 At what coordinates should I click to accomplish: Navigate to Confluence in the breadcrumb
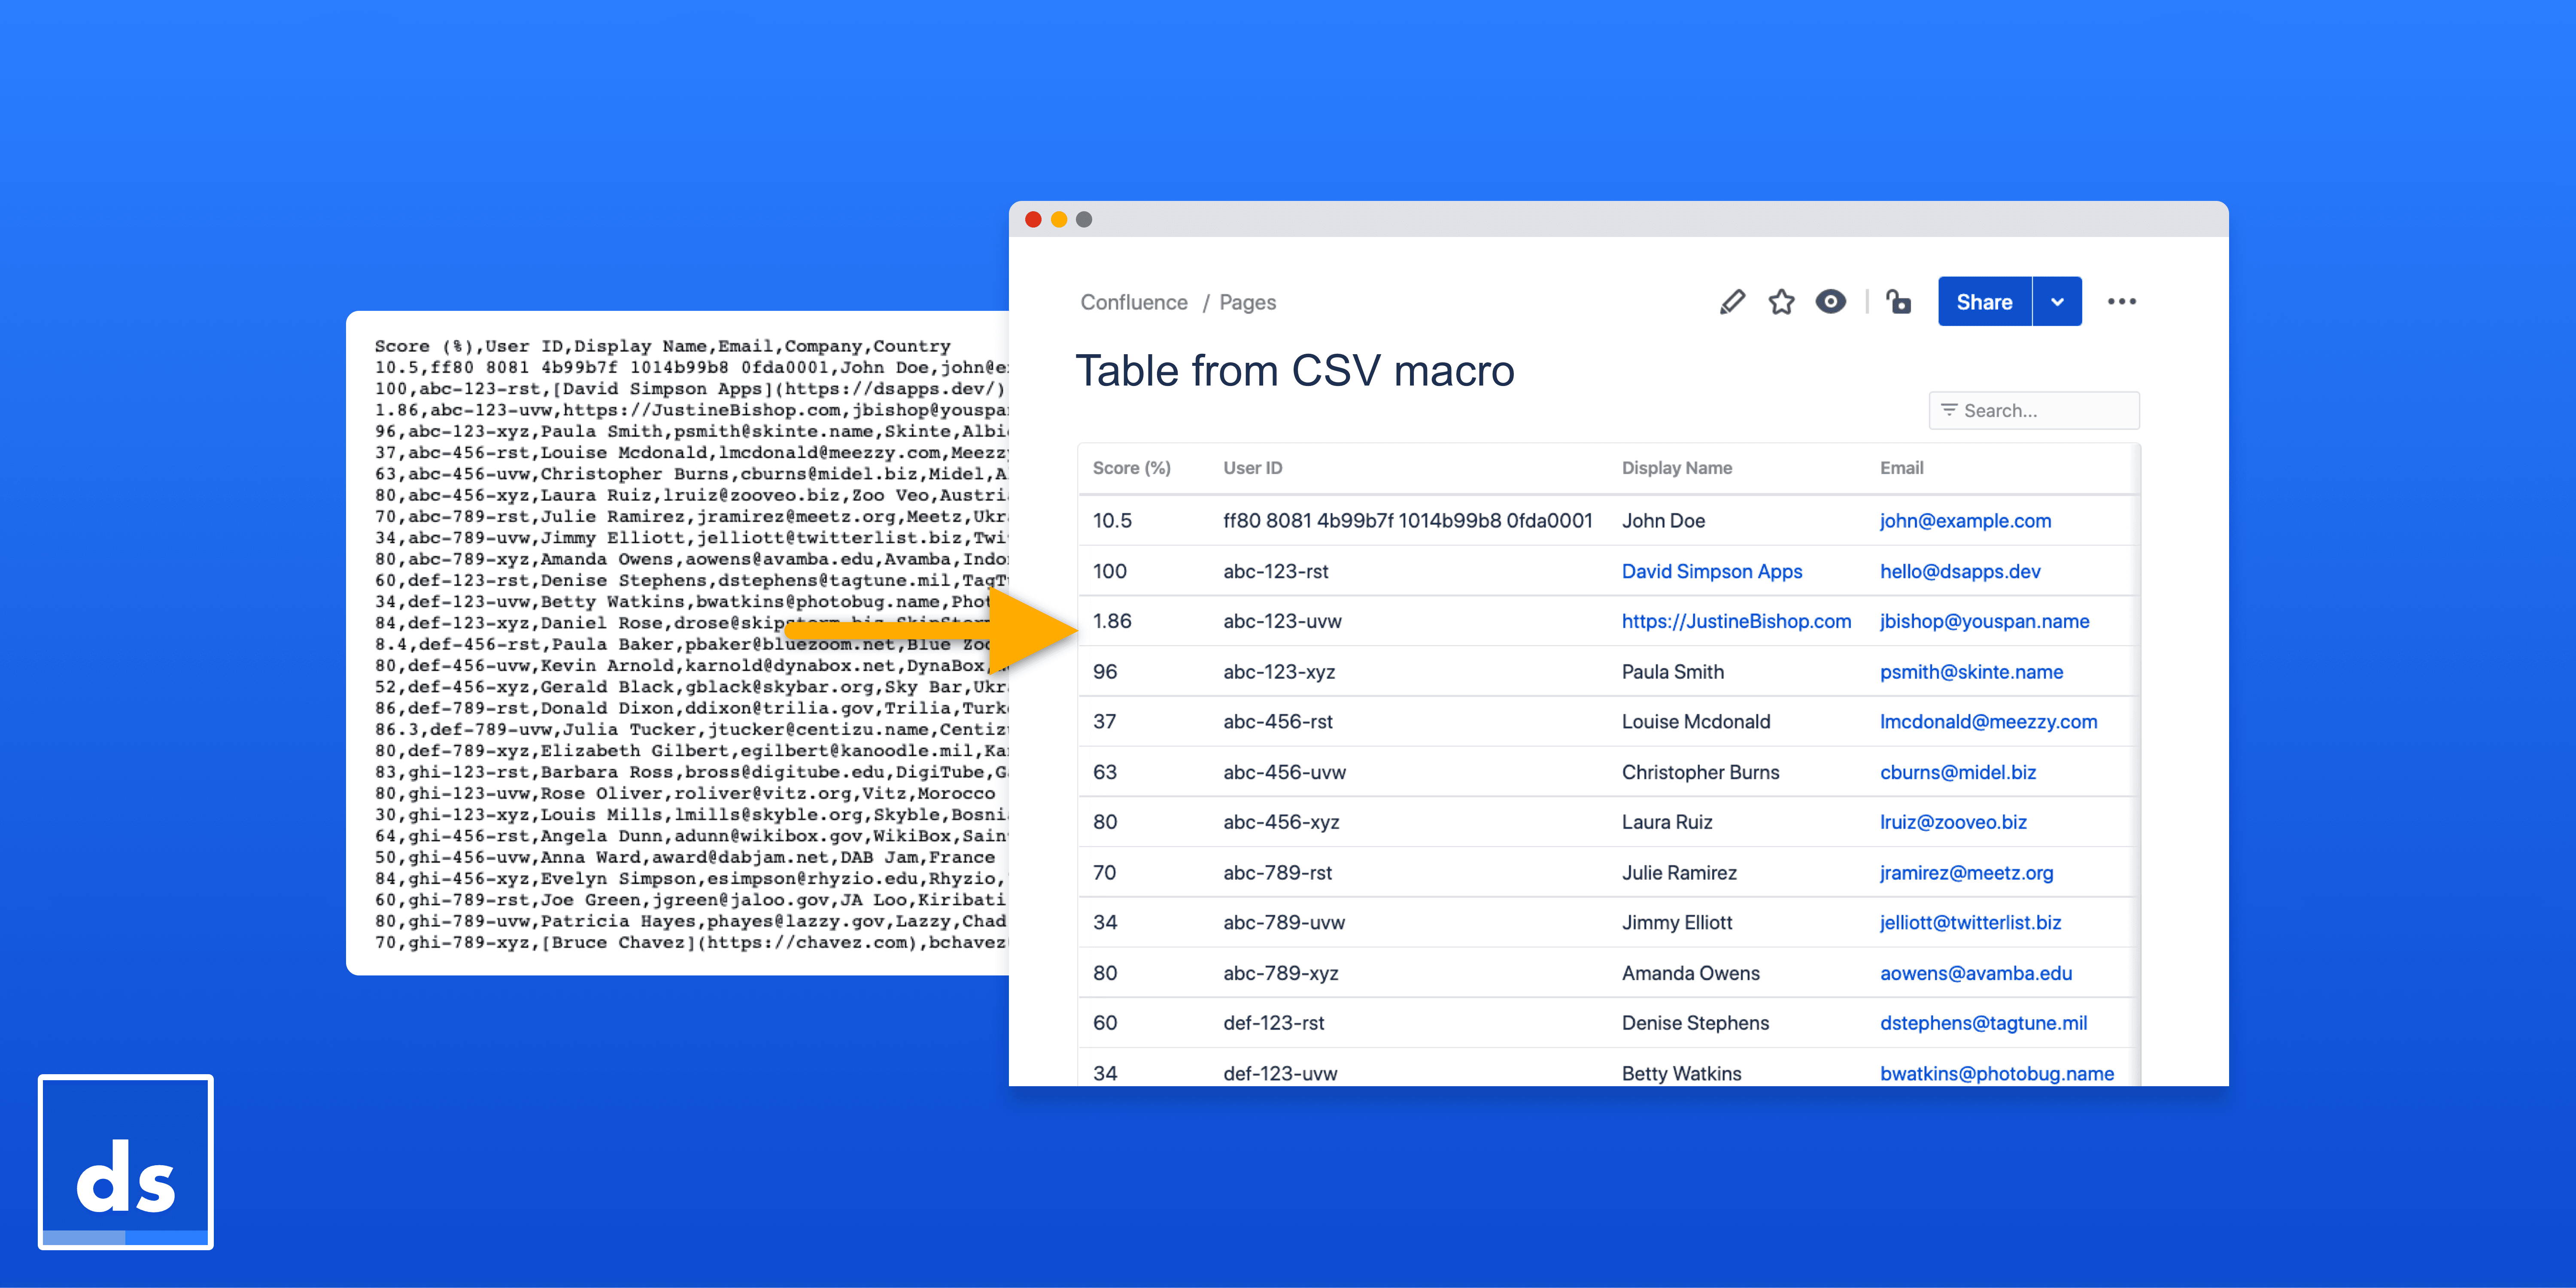tap(1134, 301)
